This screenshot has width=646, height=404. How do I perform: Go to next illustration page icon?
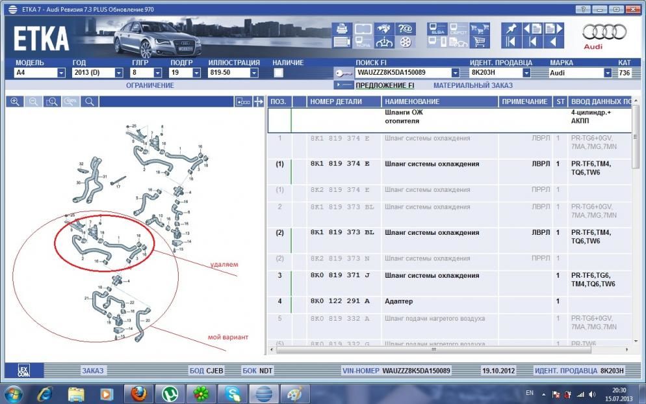553,29
